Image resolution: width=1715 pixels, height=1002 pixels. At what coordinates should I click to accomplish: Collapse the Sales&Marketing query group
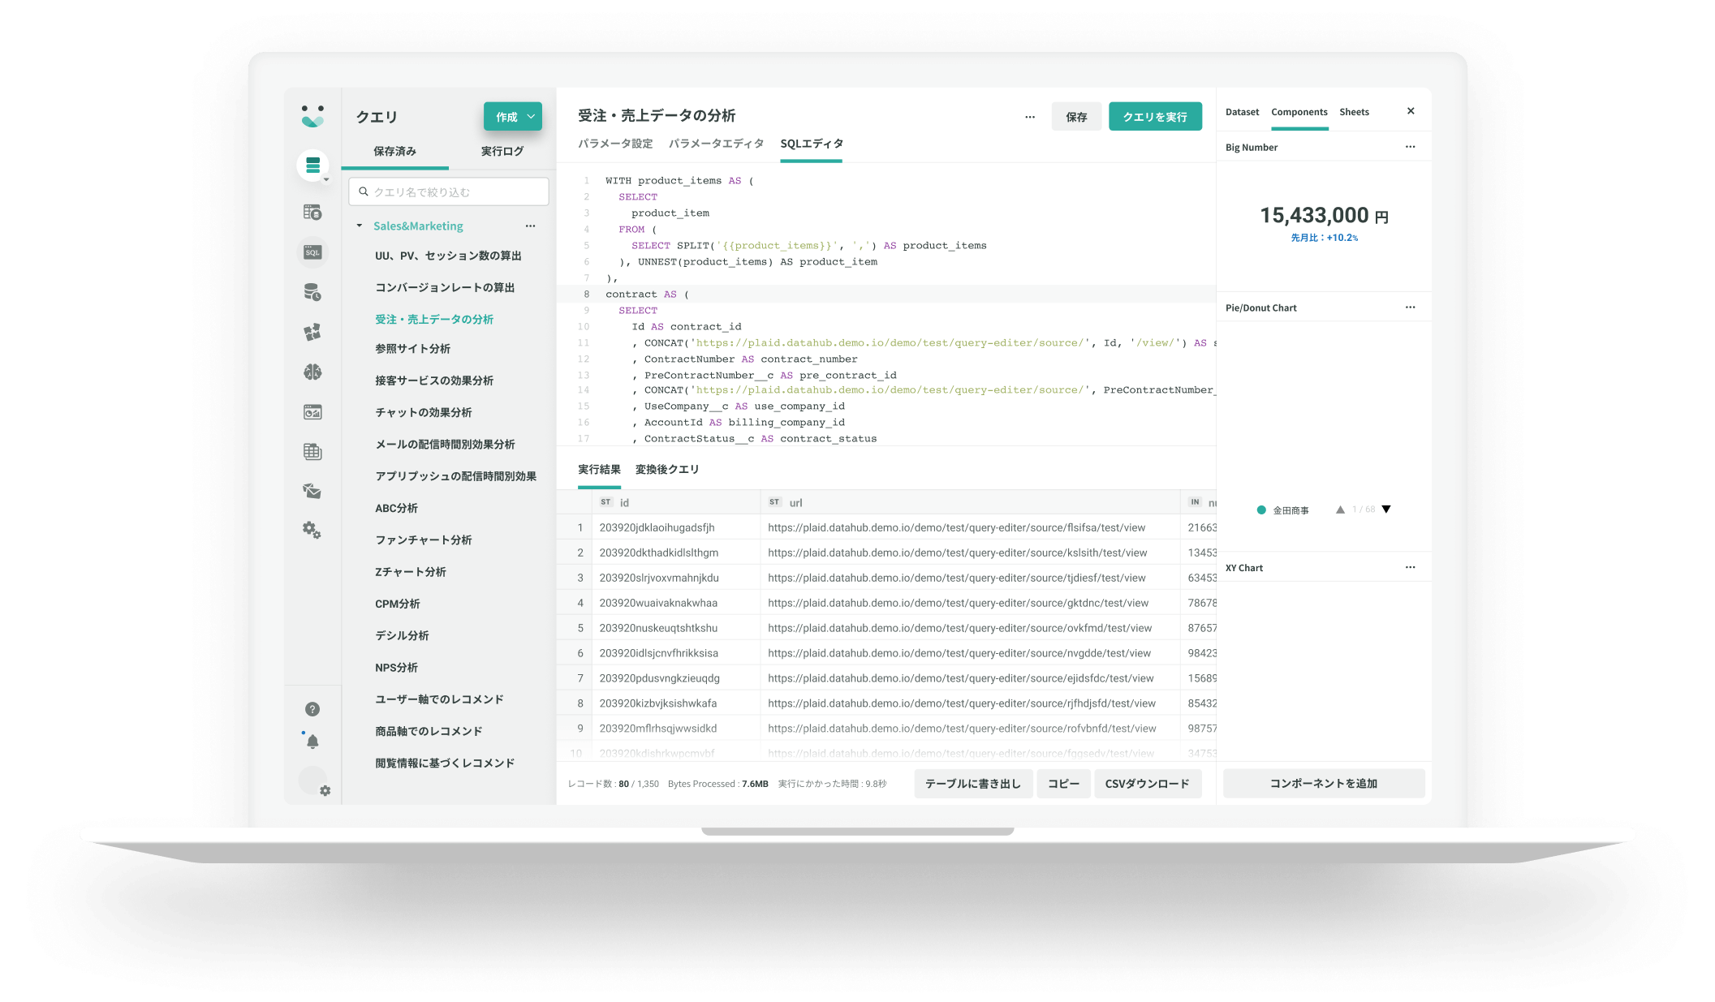click(x=358, y=226)
